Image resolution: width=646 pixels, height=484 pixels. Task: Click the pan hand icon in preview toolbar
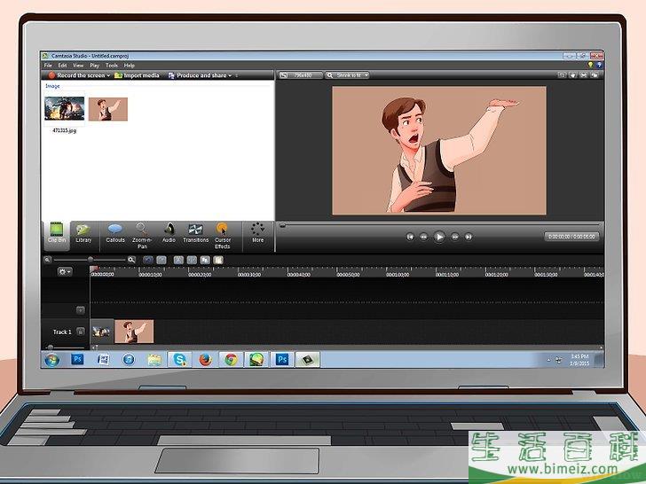tap(573, 75)
